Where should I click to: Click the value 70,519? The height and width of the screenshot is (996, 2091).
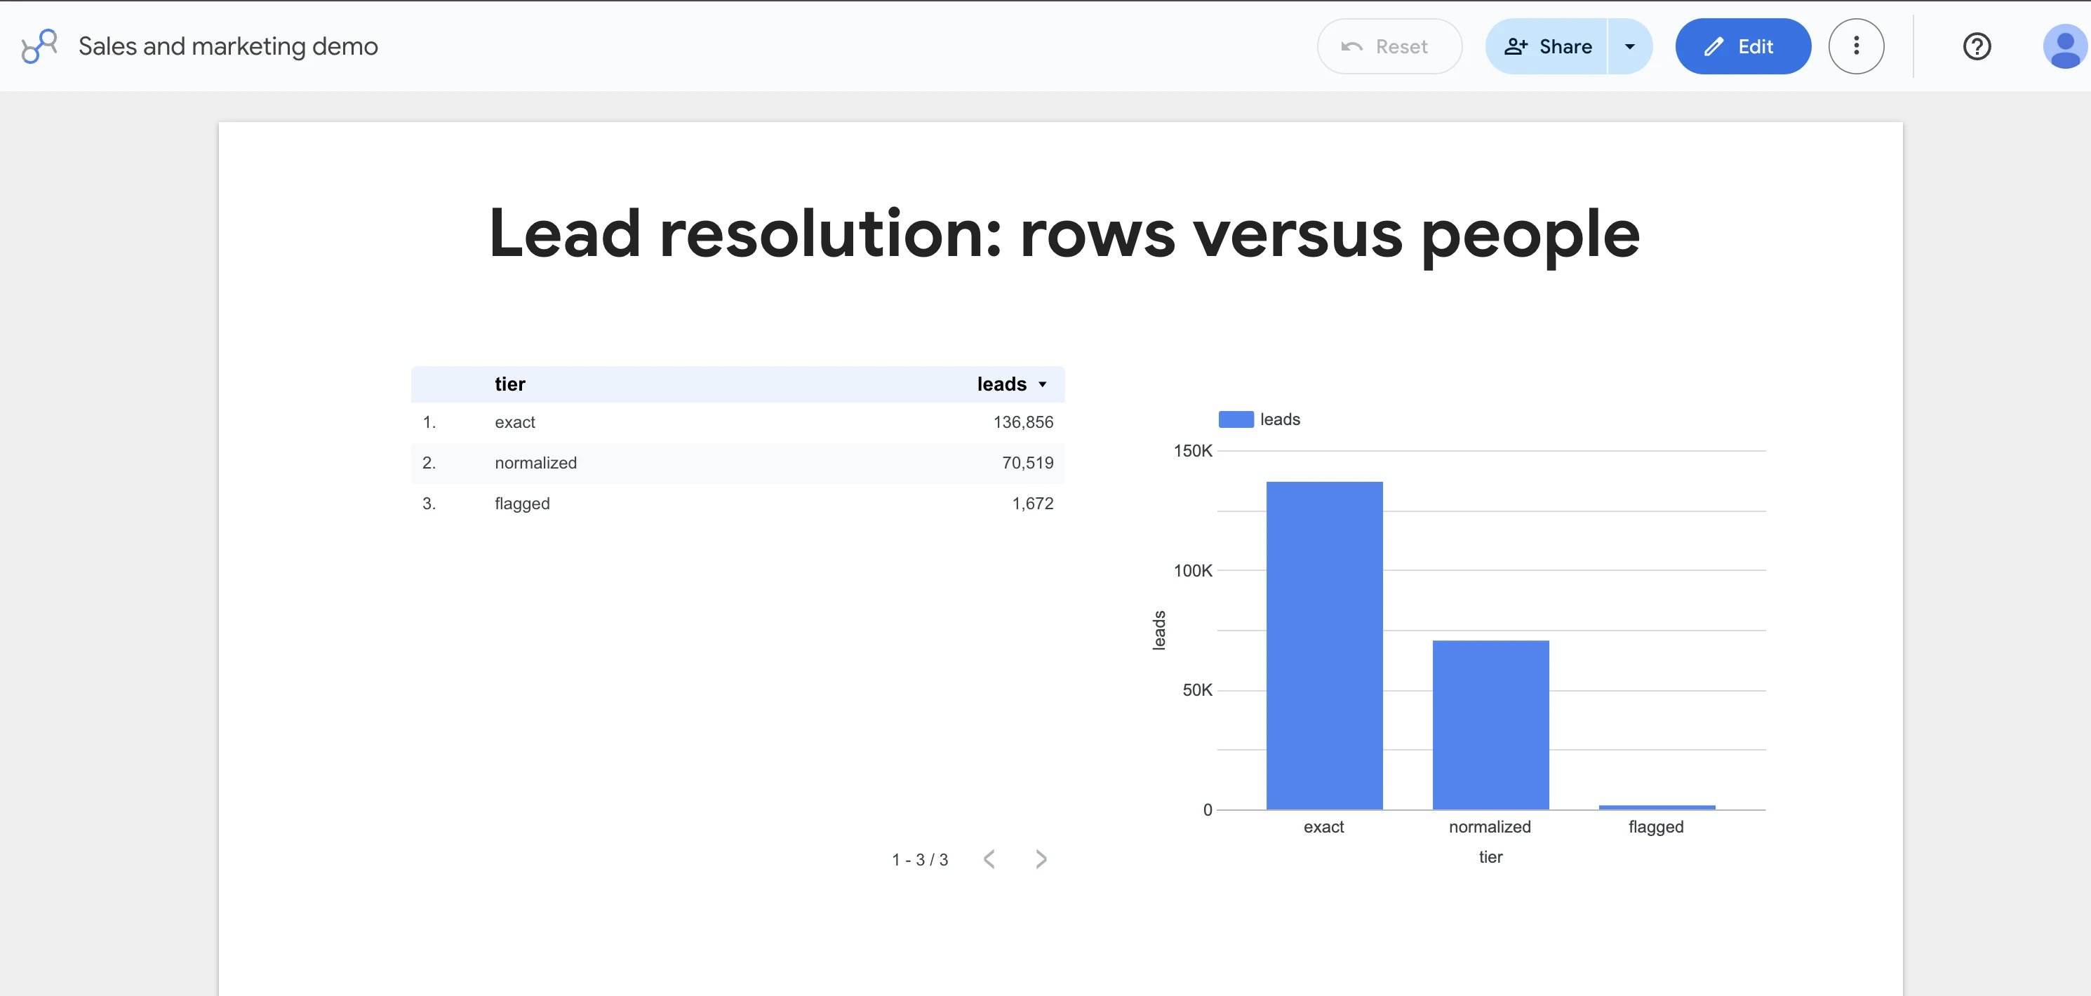1027,463
